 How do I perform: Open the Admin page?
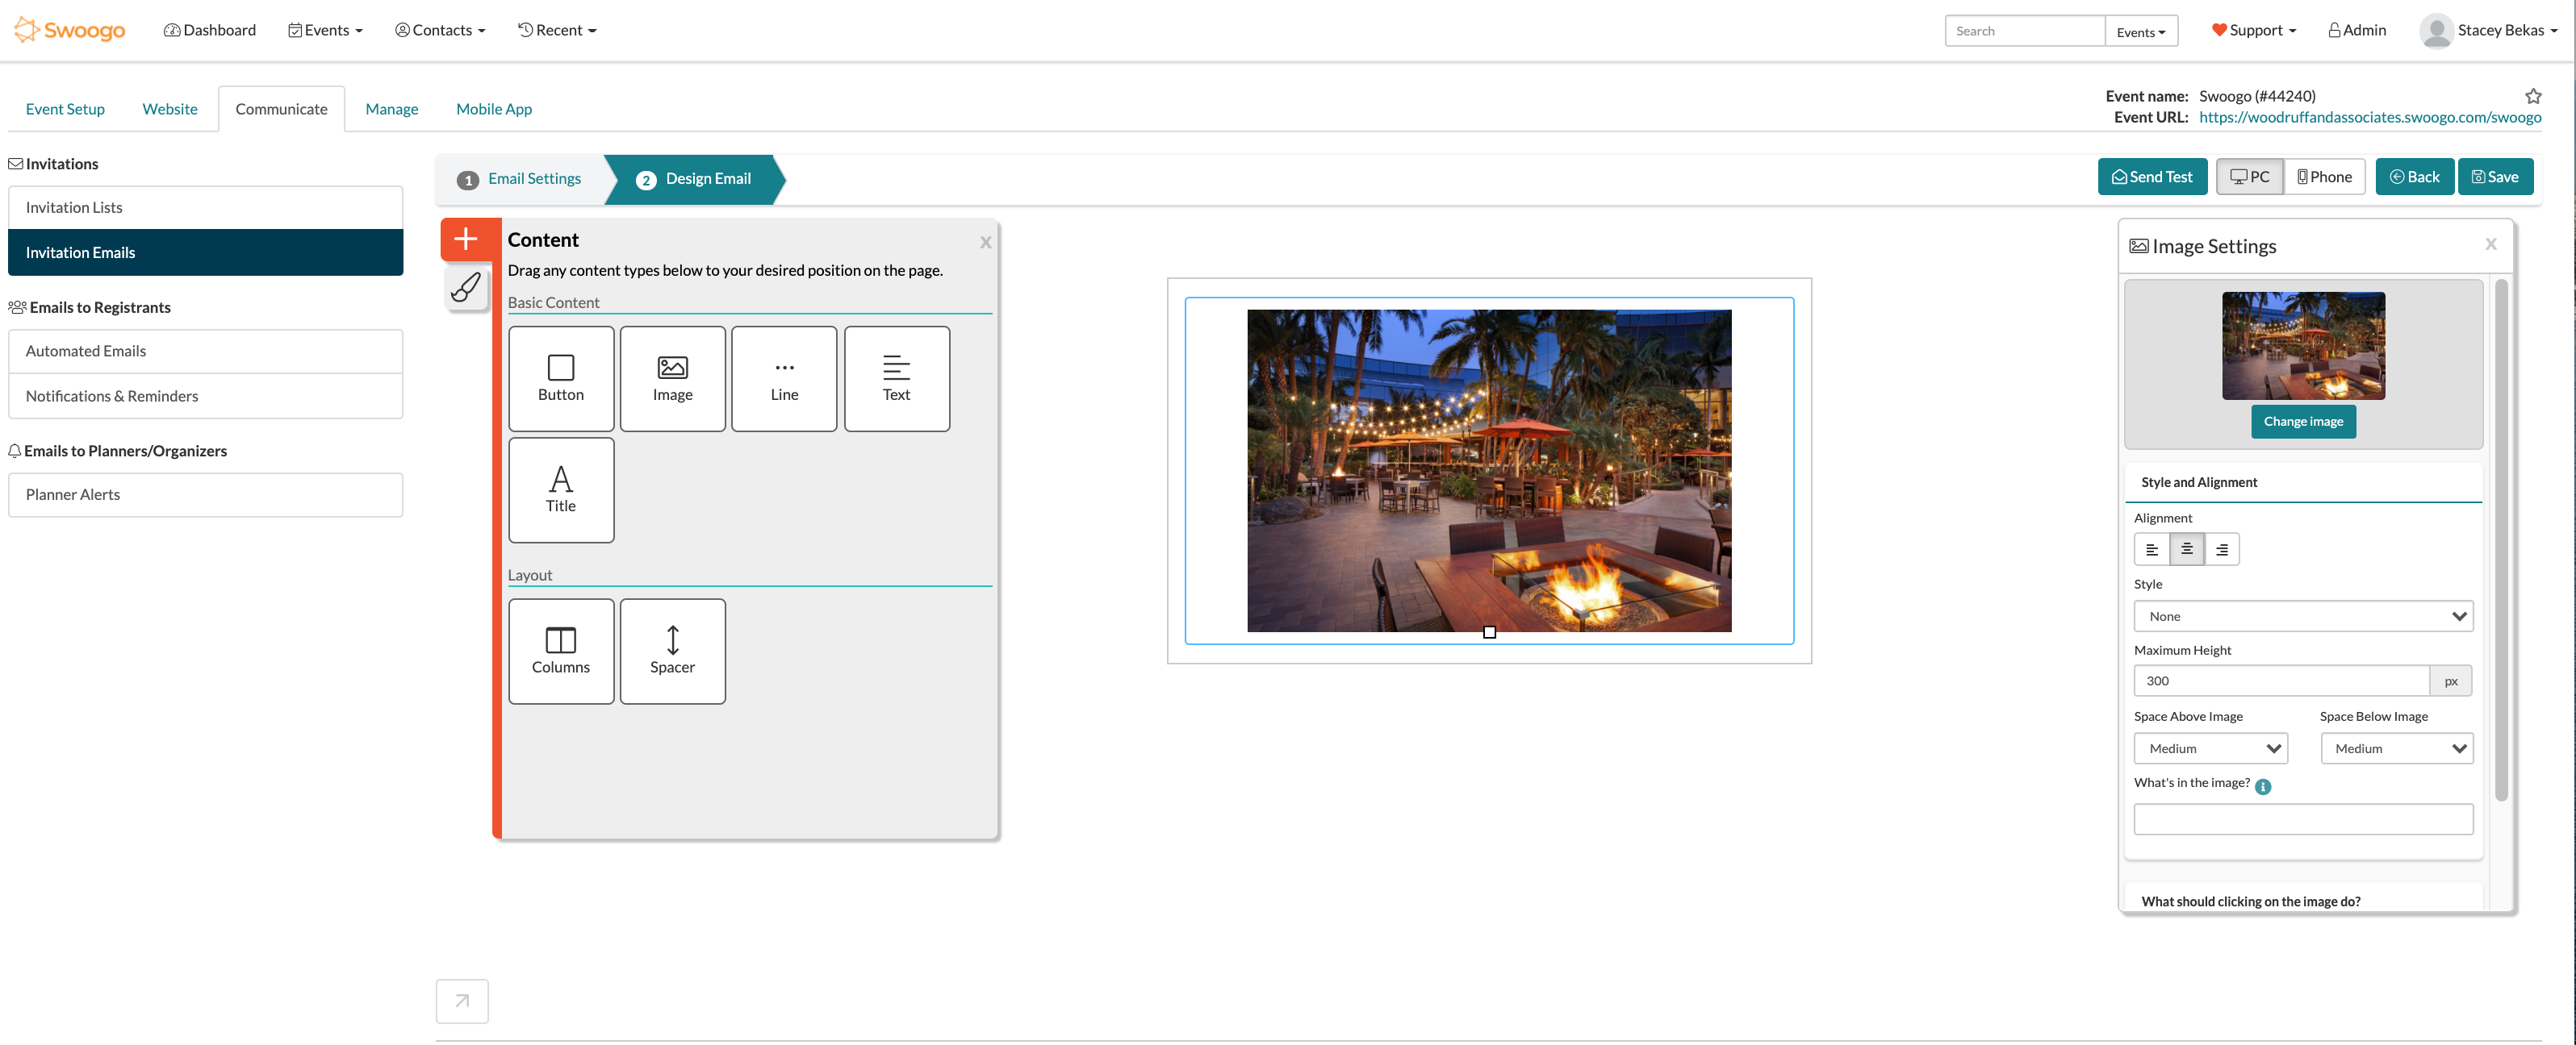2357,30
